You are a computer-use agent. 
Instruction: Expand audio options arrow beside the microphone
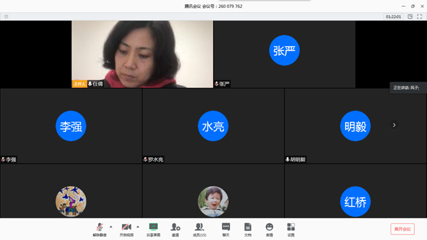pos(111,226)
